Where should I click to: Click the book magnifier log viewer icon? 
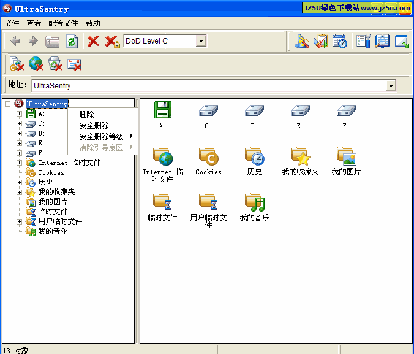click(383, 41)
